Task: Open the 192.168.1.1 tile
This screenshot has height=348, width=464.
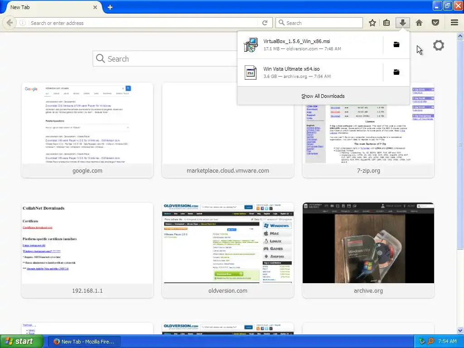Action: [87, 250]
